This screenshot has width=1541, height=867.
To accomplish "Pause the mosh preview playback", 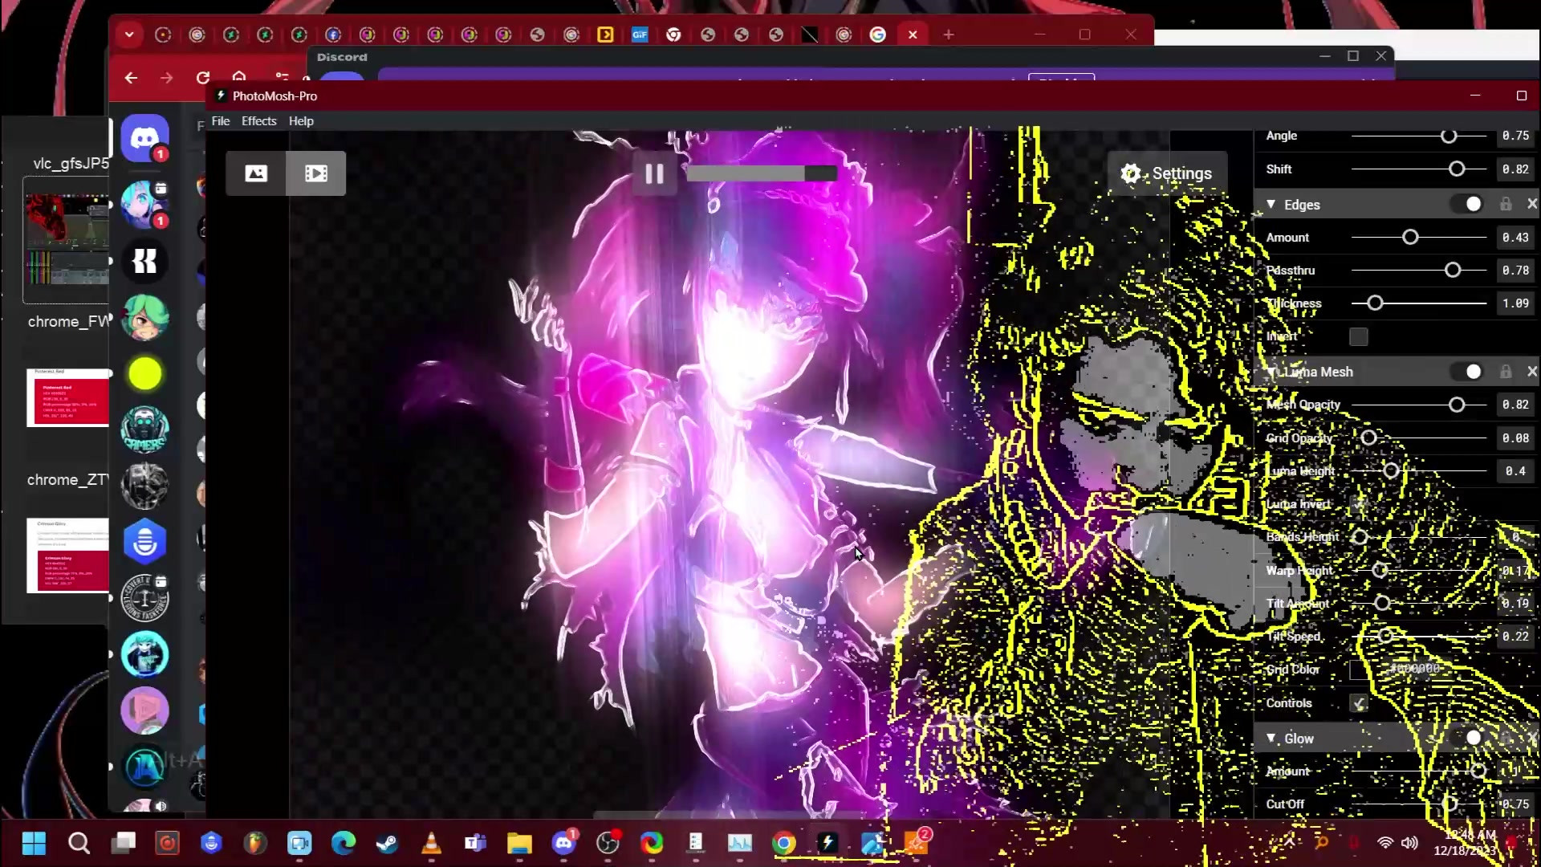I will tap(654, 173).
